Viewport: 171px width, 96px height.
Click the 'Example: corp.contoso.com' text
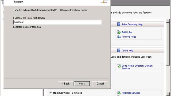pos(27,27)
